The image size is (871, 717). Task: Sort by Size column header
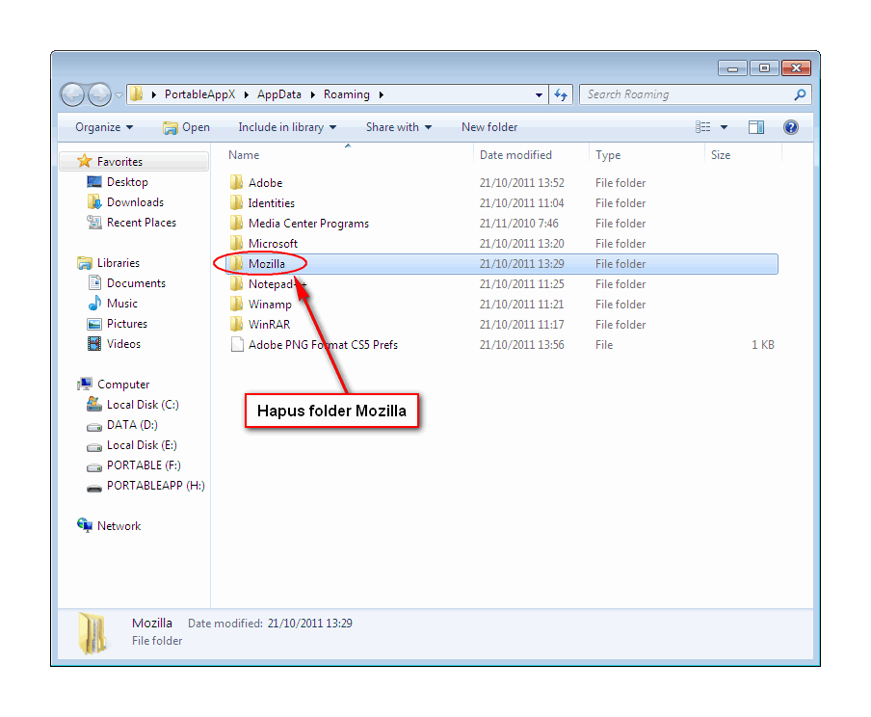click(721, 155)
